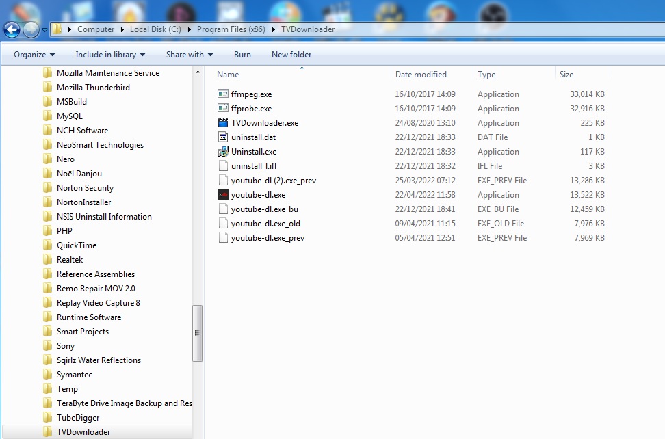The image size is (665, 439).
Task: Select Mozilla Maintenance Service folder
Action: (x=108, y=73)
